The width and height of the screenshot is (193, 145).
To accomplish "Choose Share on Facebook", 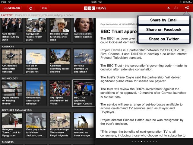I will [x=164, y=30].
